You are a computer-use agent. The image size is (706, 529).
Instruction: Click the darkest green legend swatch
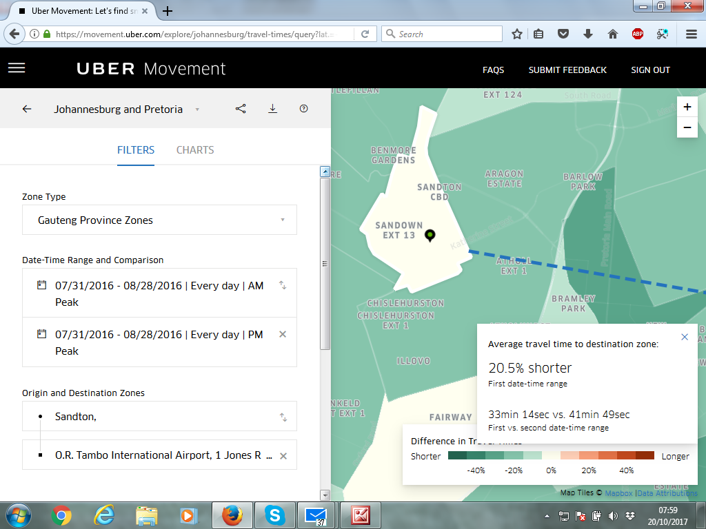point(457,456)
